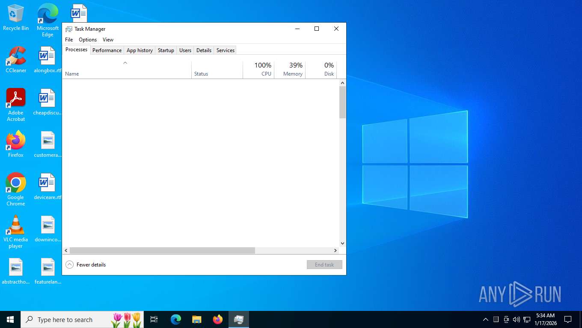582x328 pixels.
Task: Click the vertical scrollbar thumb in Task Manager
Action: coord(342,102)
